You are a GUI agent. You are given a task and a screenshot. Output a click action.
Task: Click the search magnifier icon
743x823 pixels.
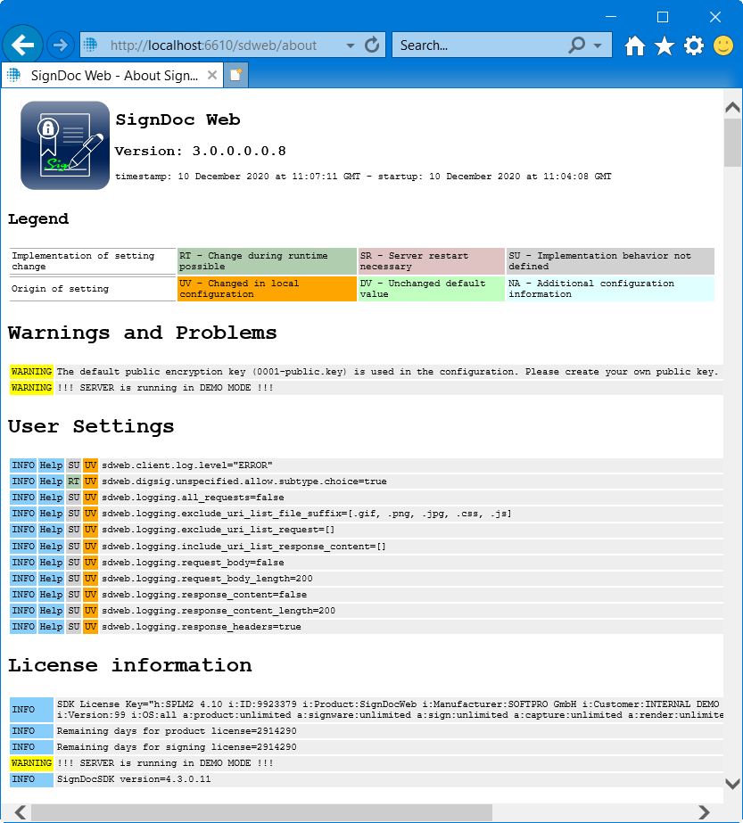pyautogui.click(x=577, y=45)
